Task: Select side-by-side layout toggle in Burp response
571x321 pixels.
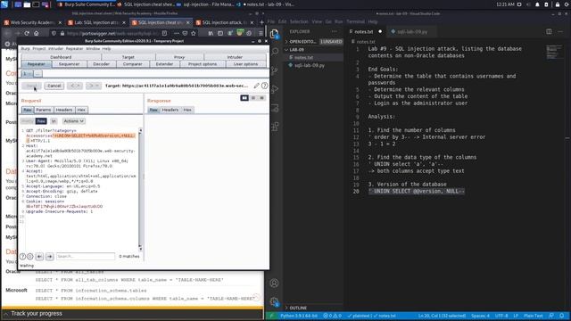Action: (x=244, y=98)
